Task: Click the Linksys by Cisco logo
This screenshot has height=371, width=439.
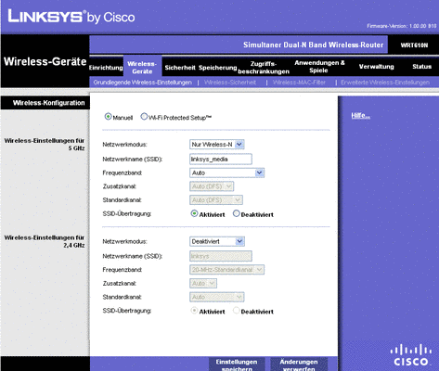Action: [x=71, y=17]
